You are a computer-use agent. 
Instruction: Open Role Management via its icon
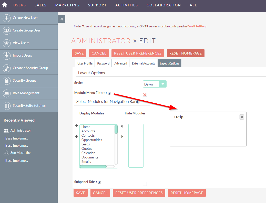pos(7,93)
